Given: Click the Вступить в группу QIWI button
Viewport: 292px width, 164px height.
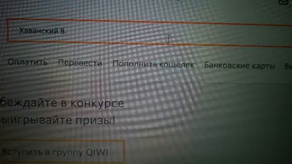Looking at the screenshot, I should [62, 152].
